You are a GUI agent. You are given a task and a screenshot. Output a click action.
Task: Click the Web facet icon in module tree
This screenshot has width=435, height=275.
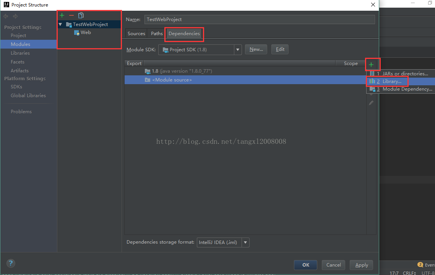point(77,33)
